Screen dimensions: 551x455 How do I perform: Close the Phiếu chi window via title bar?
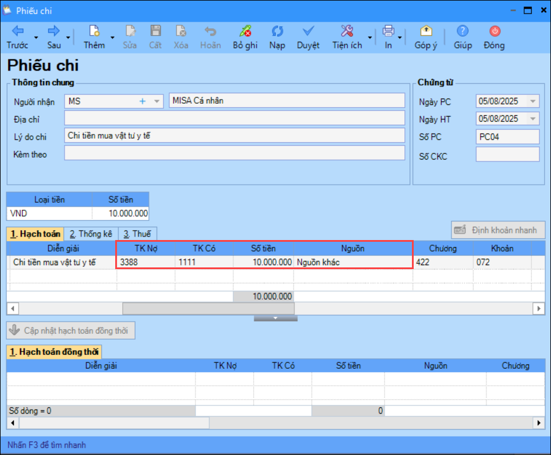coord(543,10)
